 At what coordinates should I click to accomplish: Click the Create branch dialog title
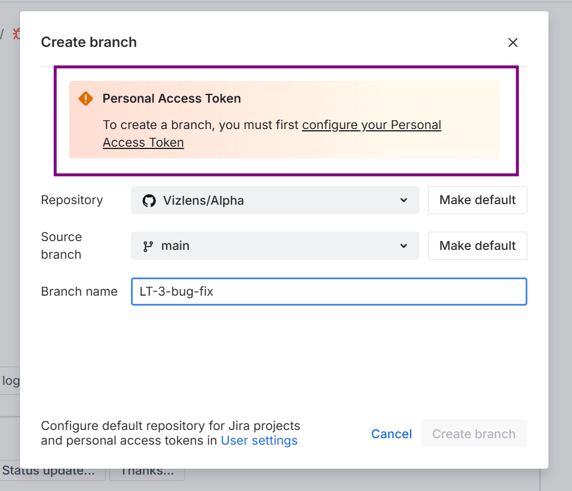(89, 42)
